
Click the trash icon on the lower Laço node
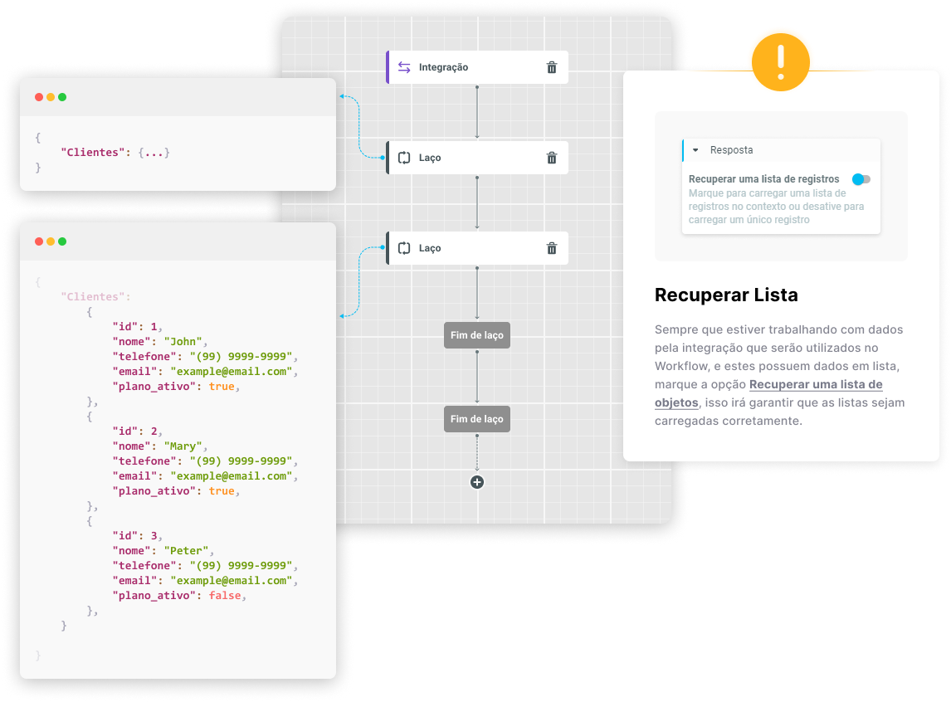(552, 248)
